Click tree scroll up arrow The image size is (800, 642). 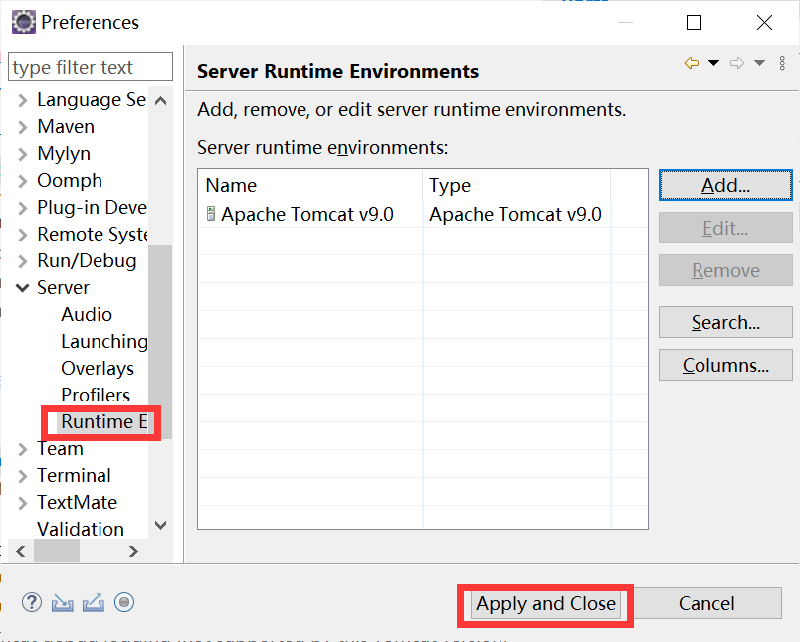161,101
